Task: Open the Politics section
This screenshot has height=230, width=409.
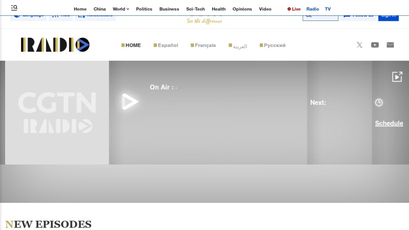Action: tap(144, 9)
